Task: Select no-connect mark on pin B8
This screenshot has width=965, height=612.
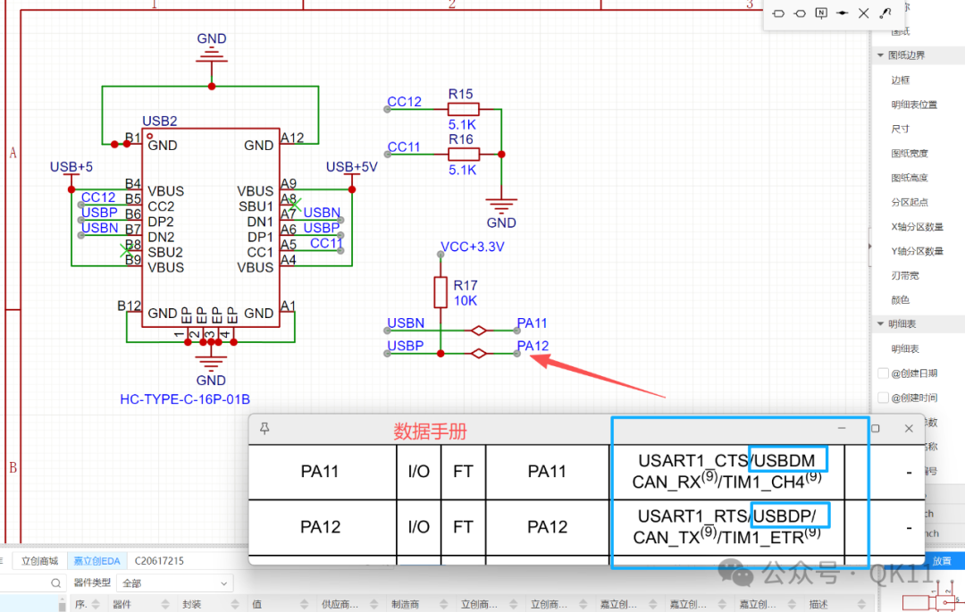Action: click(127, 250)
